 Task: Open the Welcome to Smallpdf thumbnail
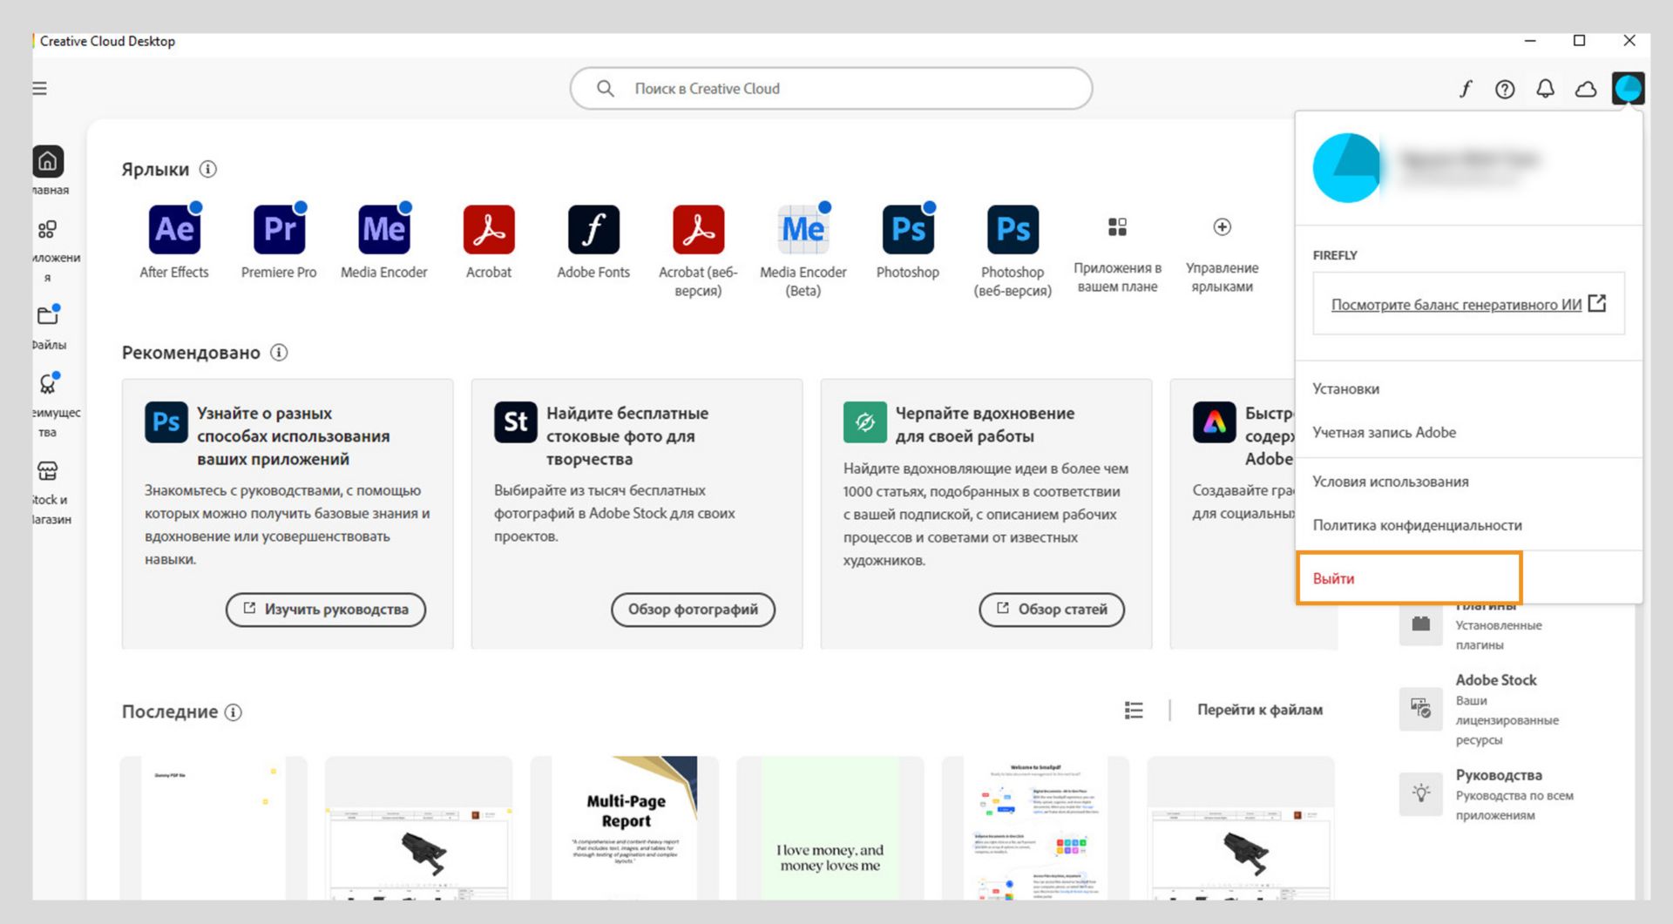pyautogui.click(x=1035, y=827)
